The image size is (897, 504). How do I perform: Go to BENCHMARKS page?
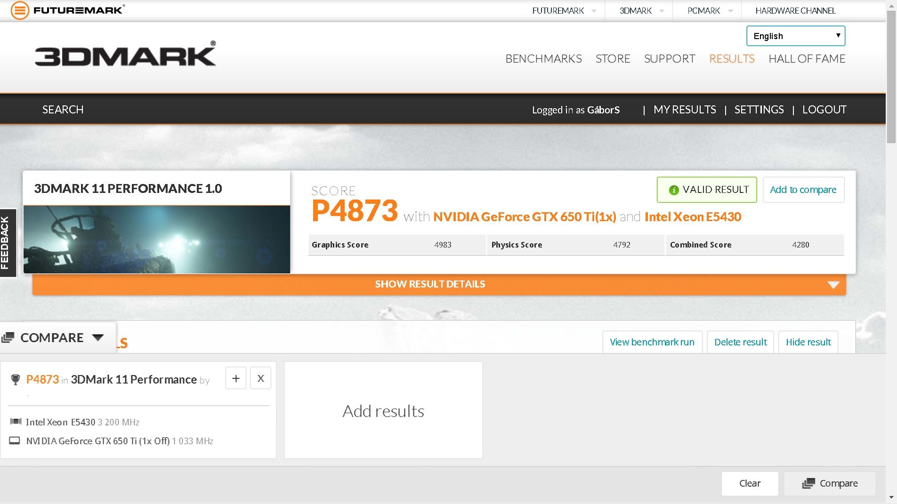coord(543,59)
